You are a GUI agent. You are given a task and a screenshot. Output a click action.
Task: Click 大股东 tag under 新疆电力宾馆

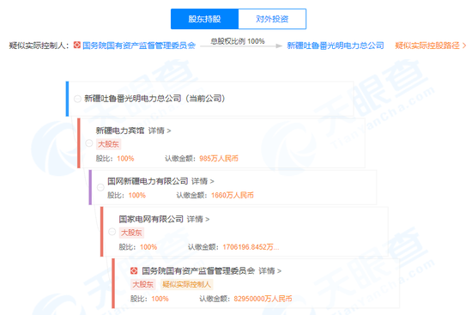[x=108, y=144]
